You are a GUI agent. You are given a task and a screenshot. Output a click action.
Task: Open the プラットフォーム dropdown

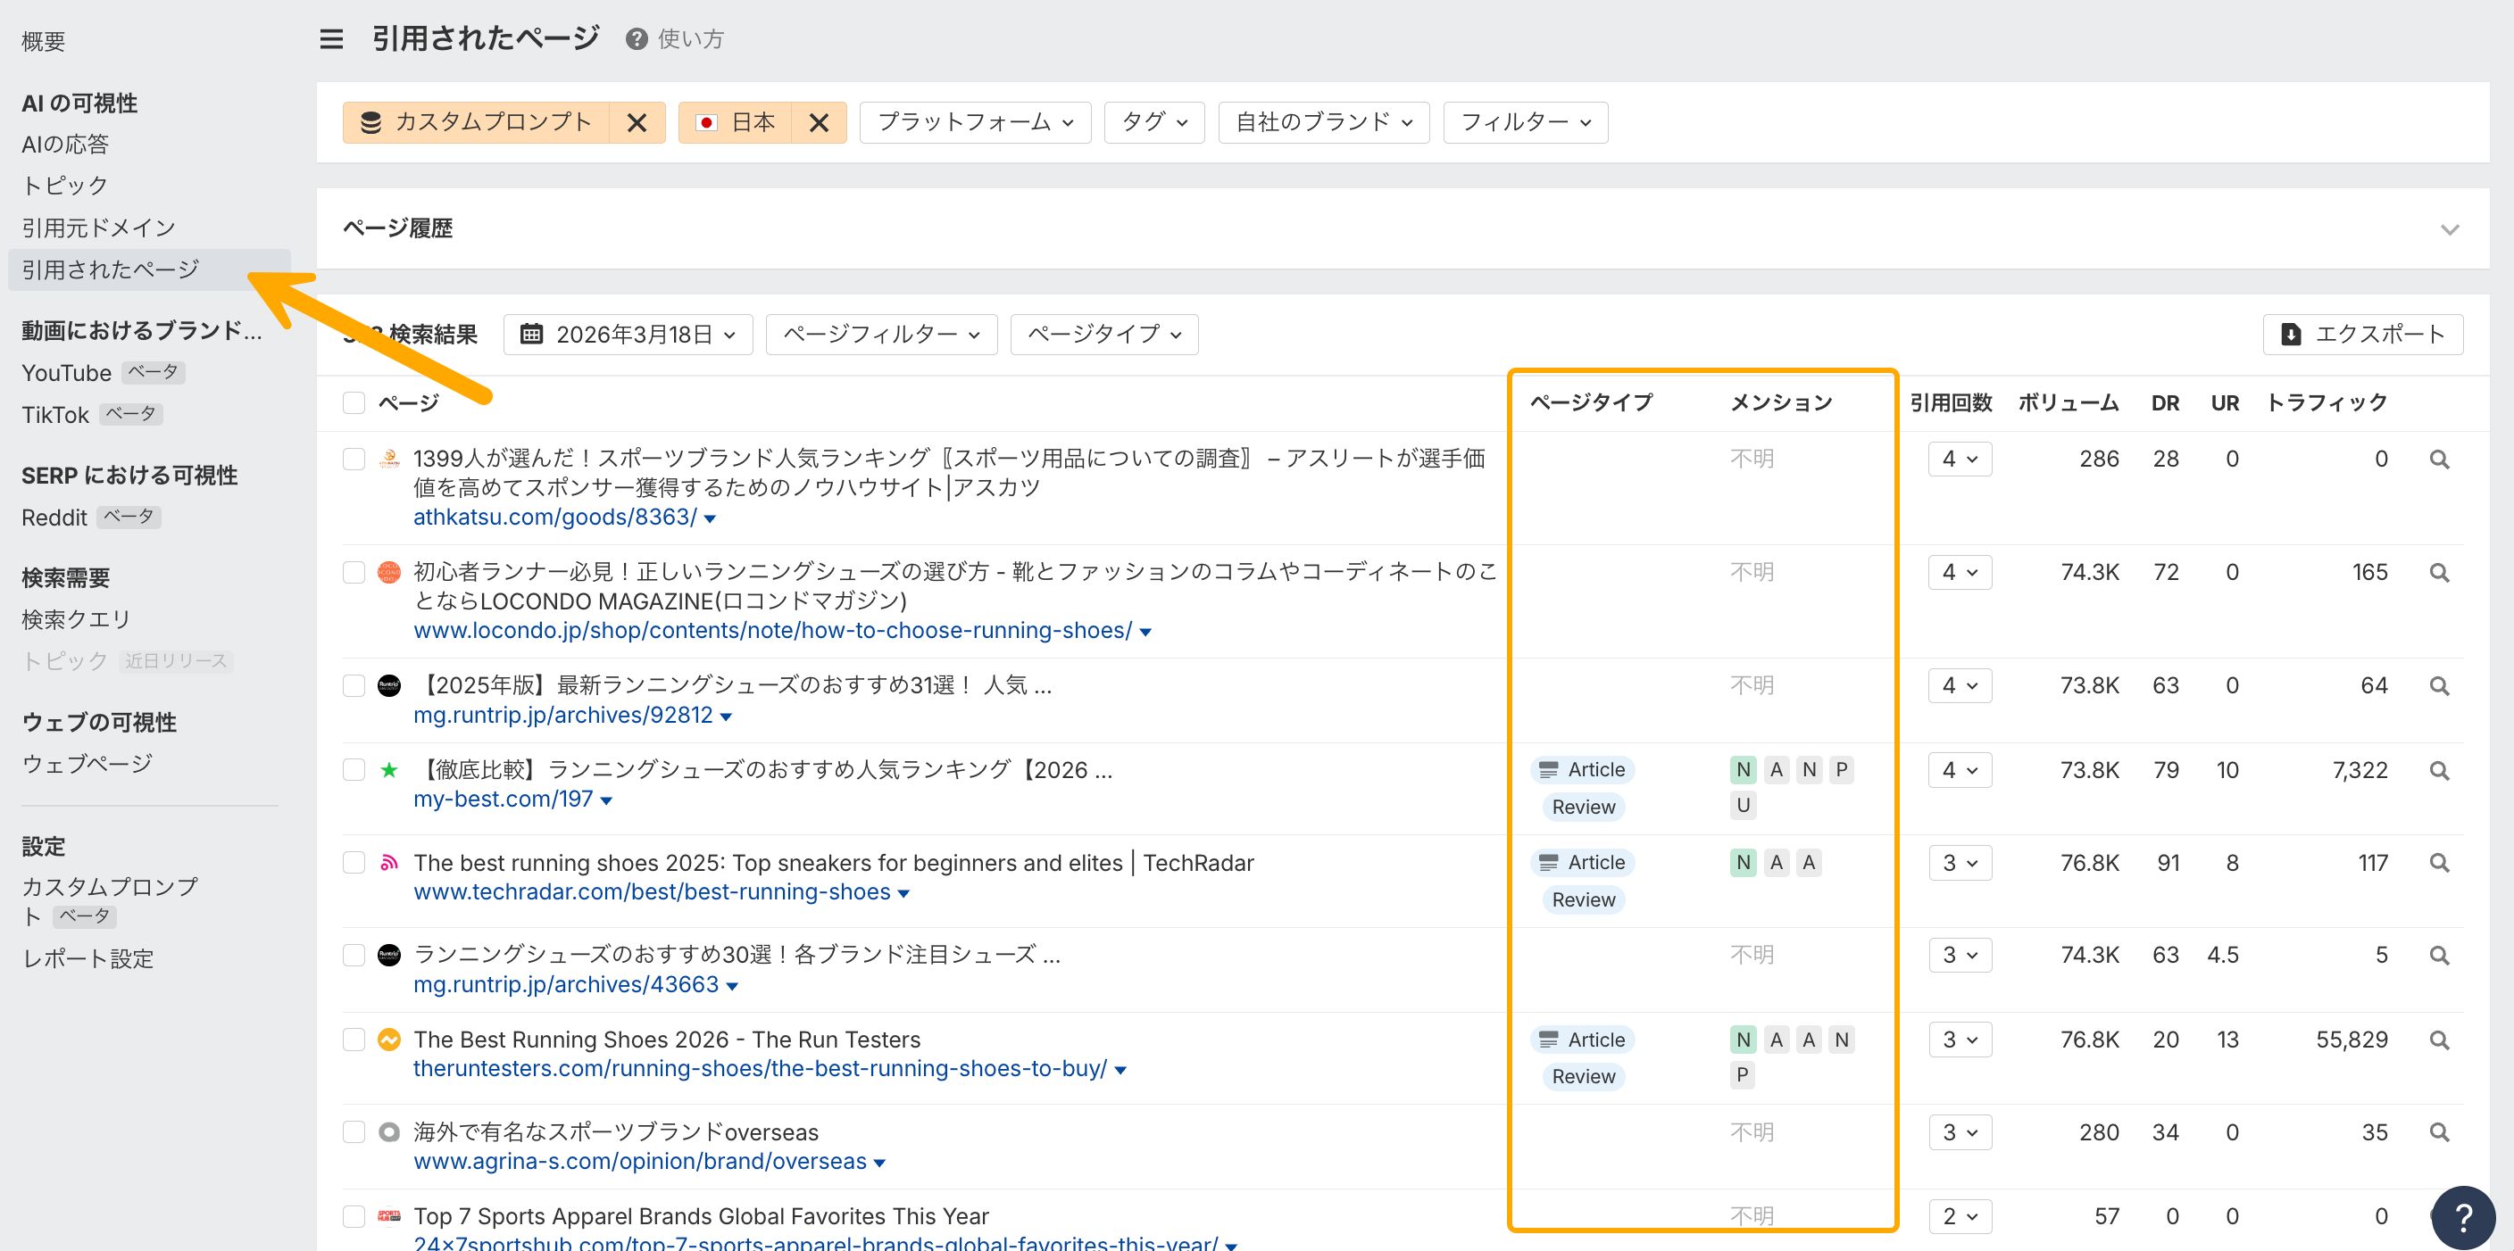coord(974,123)
